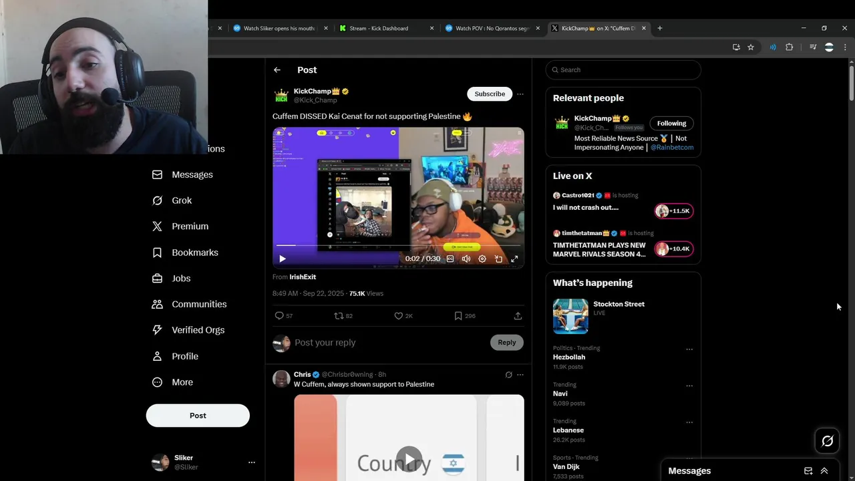The width and height of the screenshot is (855, 481).
Task: Open Premium in sidebar
Action: coord(180,226)
